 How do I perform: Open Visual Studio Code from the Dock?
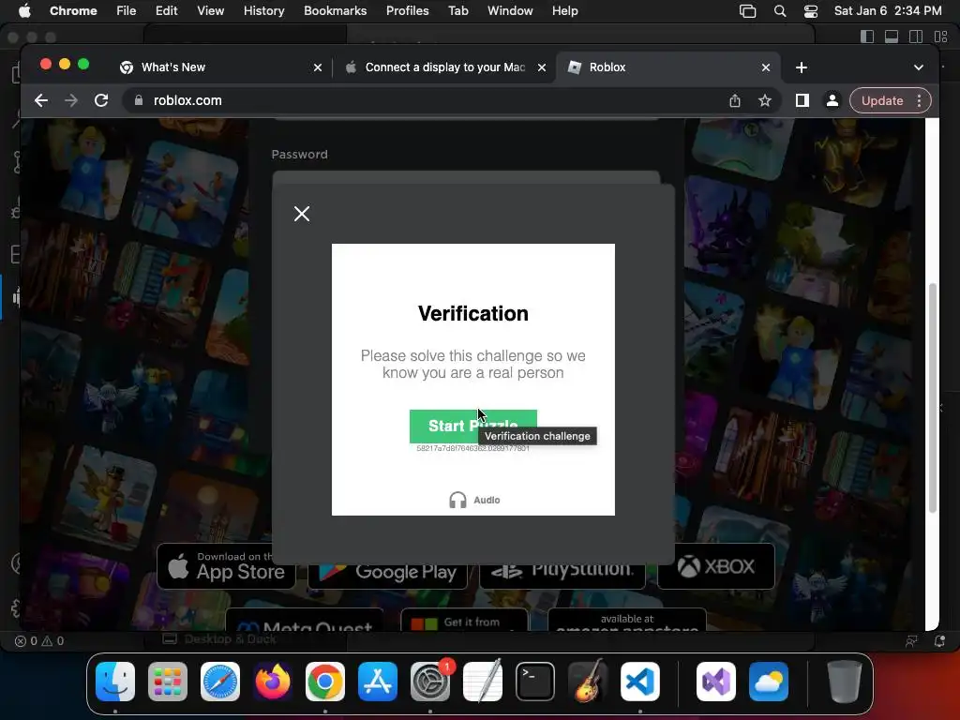(x=639, y=682)
